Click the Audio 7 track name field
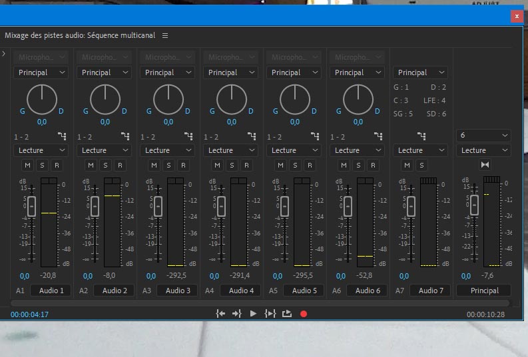 (431, 291)
